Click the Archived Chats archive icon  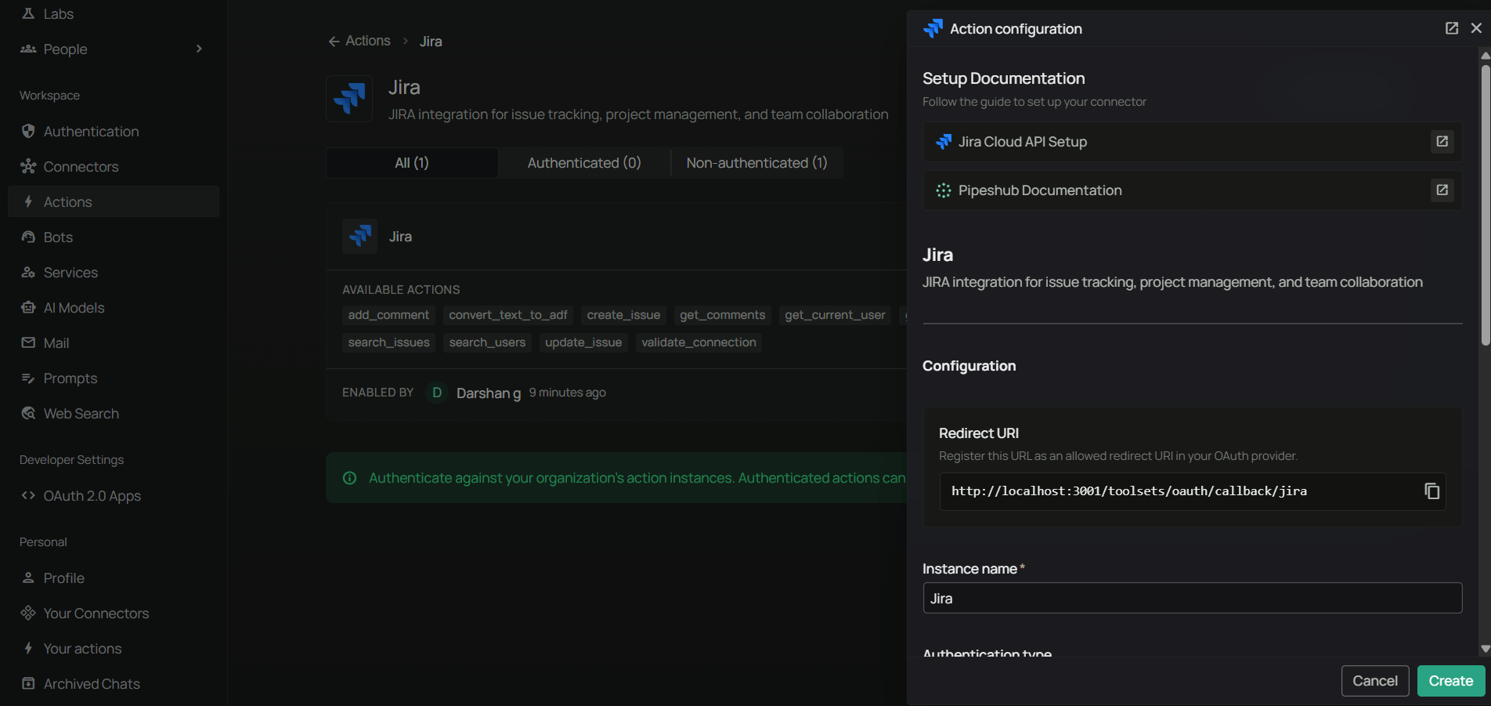click(x=28, y=683)
